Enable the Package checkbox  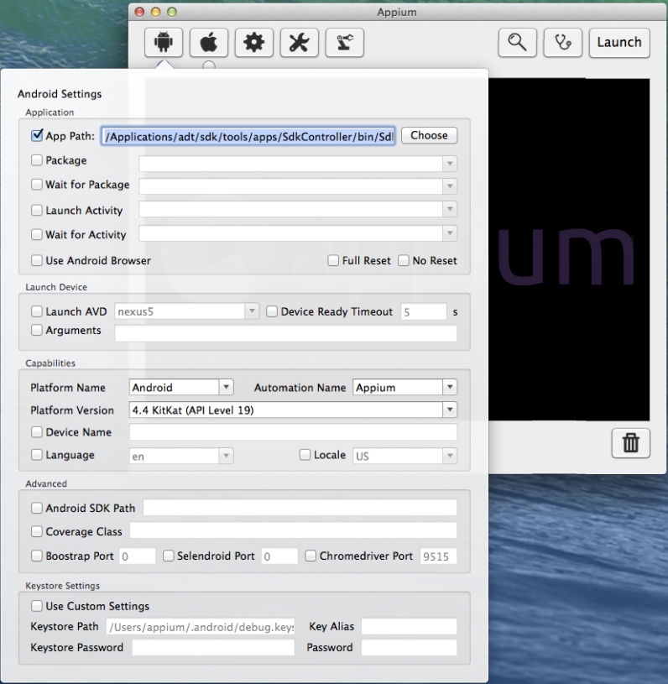click(x=37, y=160)
